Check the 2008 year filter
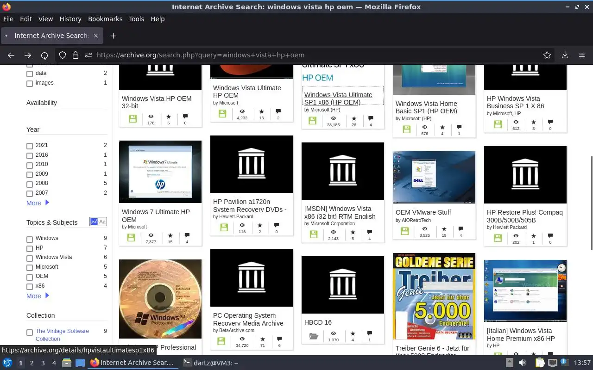This screenshot has height=370, width=593. point(30,184)
